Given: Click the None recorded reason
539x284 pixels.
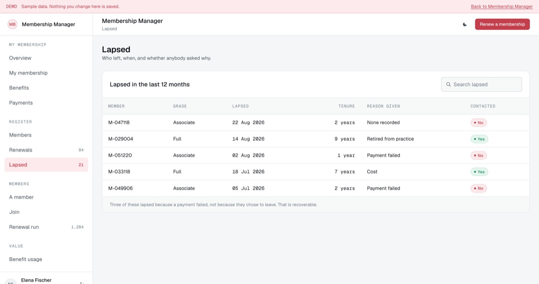Looking at the screenshot, I should (x=383, y=123).
